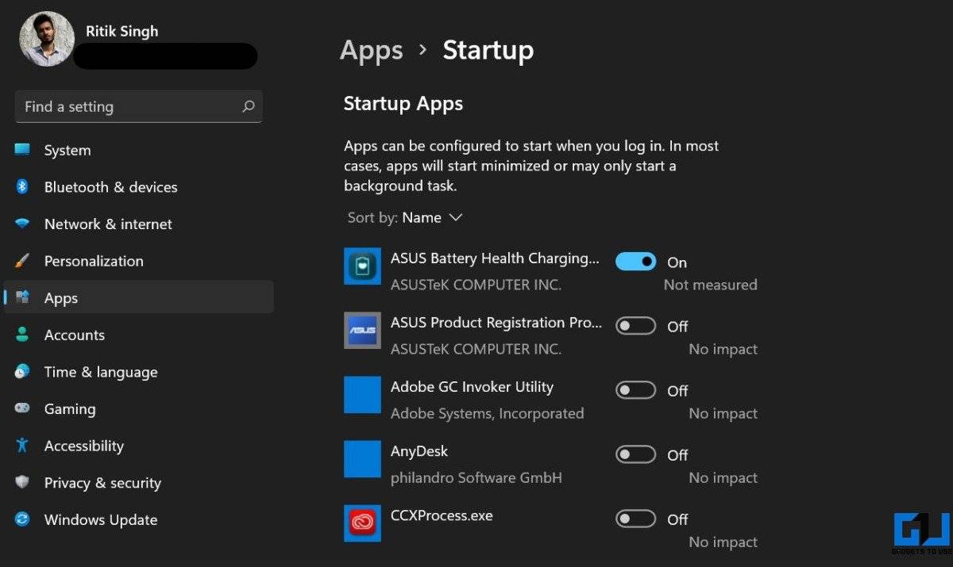Click the Gaming controller icon
953x567 pixels.
coord(22,409)
